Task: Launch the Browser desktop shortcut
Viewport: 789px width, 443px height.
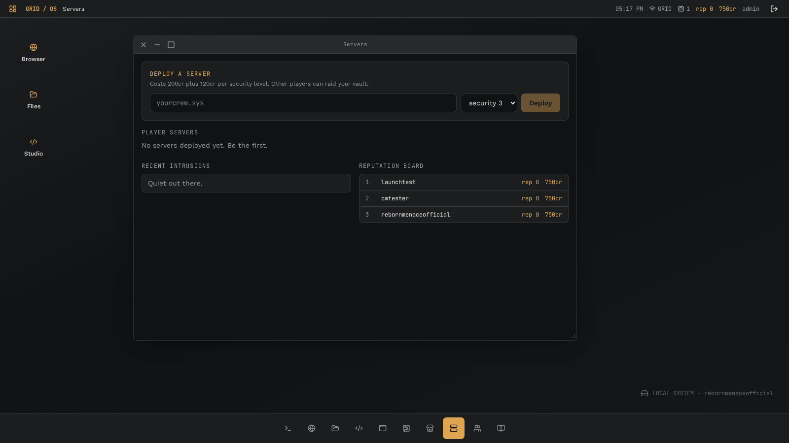Action: pos(34,53)
